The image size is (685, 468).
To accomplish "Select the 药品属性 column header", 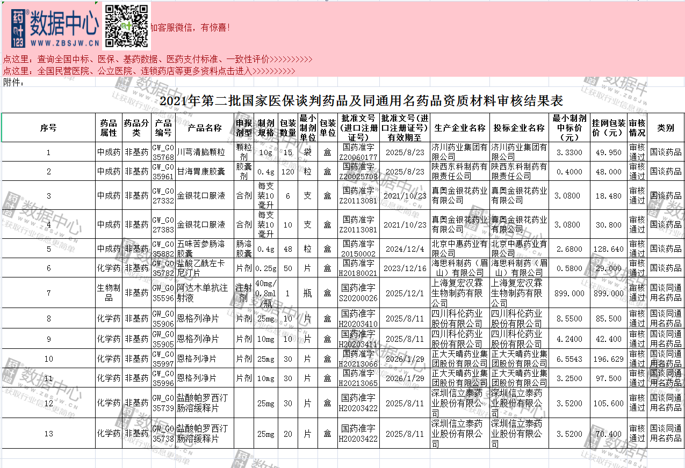I will [x=109, y=128].
